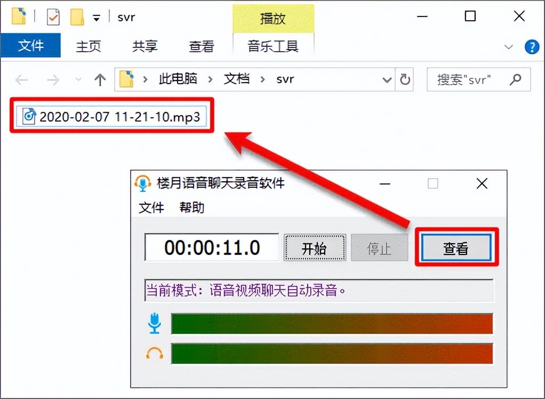Open the 帮助 menu in recorder
The height and width of the screenshot is (399, 545).
tap(191, 208)
